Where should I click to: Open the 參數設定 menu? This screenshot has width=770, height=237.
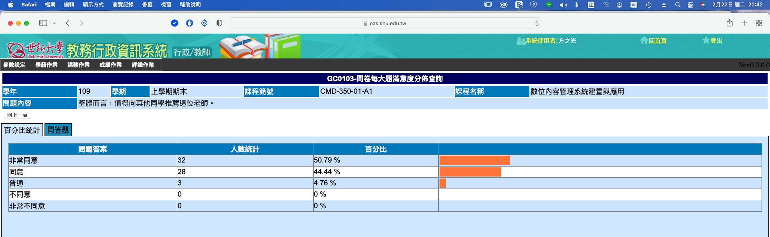click(x=14, y=65)
